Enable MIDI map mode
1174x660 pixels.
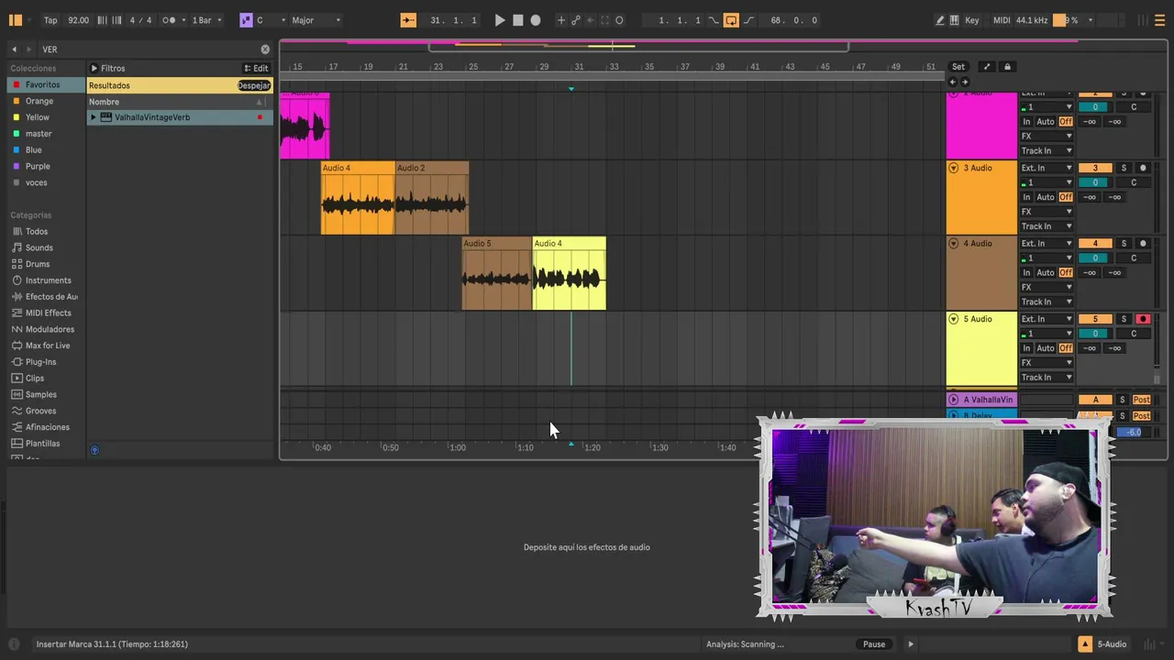tap(1002, 20)
